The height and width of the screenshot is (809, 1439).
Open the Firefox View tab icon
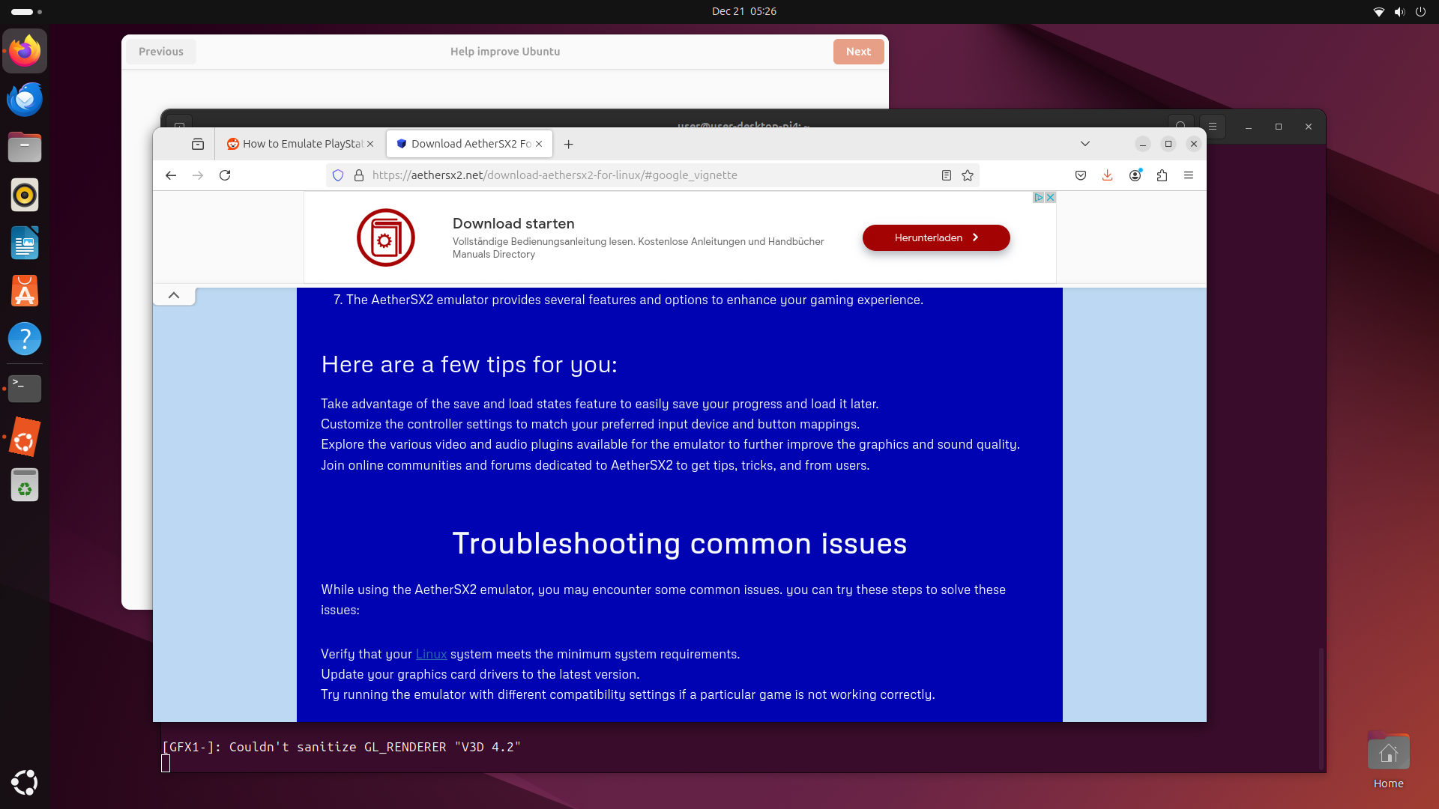point(198,144)
